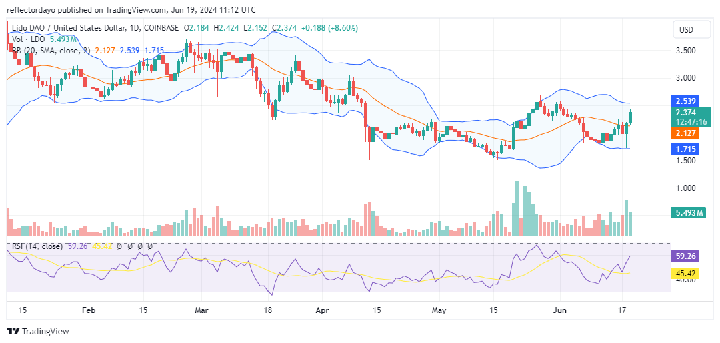Click the open value O2.184
Viewport: 720px width, 343px height.
(x=196, y=28)
